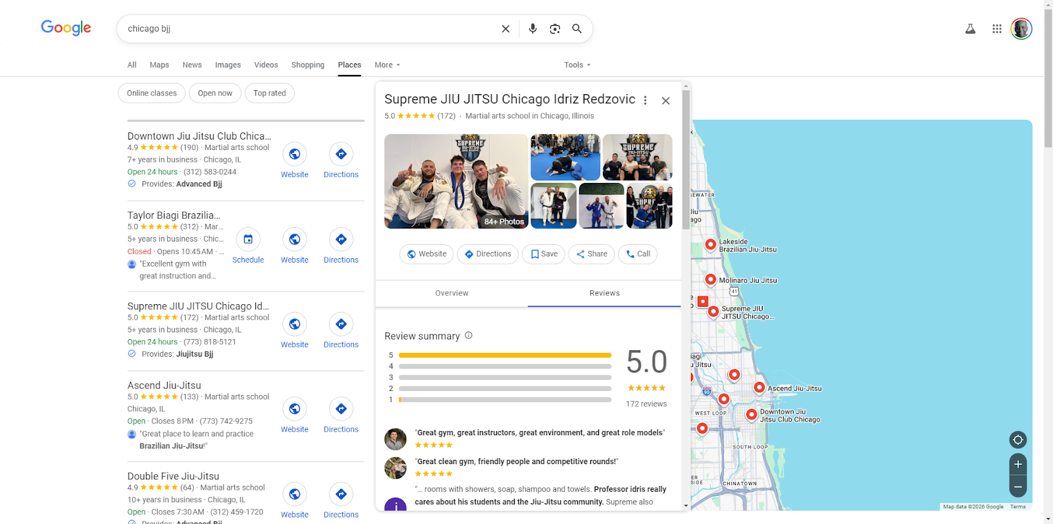Open the Google account profile picture

[1021, 29]
